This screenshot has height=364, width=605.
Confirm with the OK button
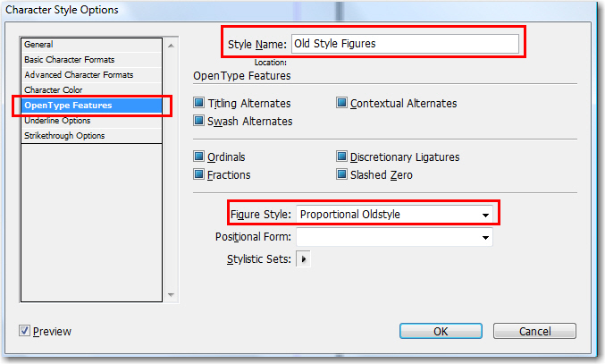tap(441, 331)
